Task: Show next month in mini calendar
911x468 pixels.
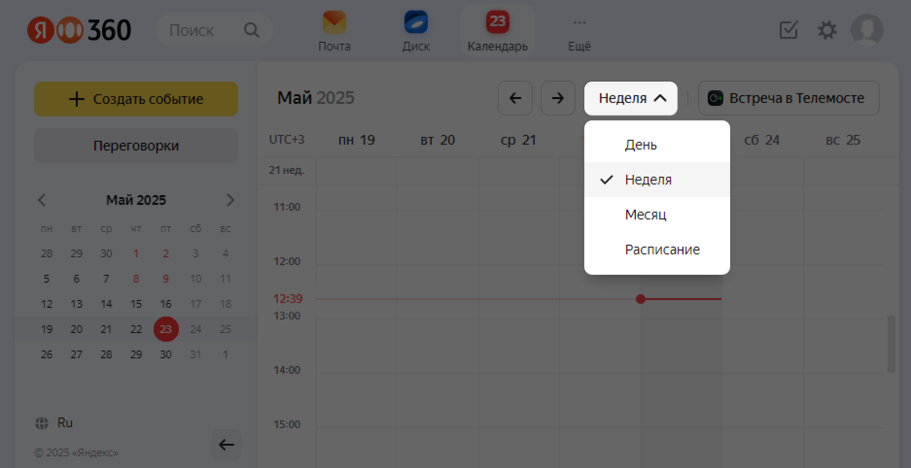Action: tap(230, 200)
